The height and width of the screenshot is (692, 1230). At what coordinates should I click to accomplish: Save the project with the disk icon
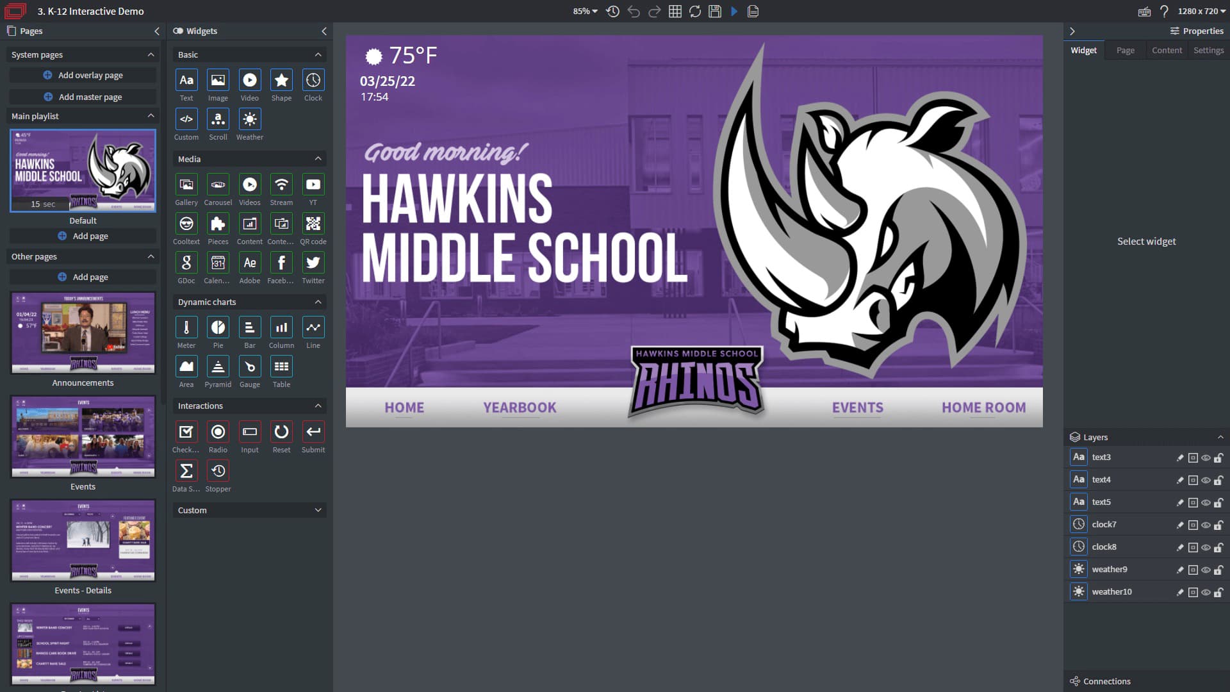[715, 12]
